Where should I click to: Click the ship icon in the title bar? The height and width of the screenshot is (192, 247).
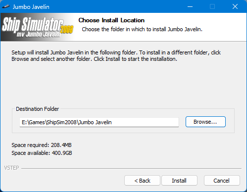coord(6,7)
